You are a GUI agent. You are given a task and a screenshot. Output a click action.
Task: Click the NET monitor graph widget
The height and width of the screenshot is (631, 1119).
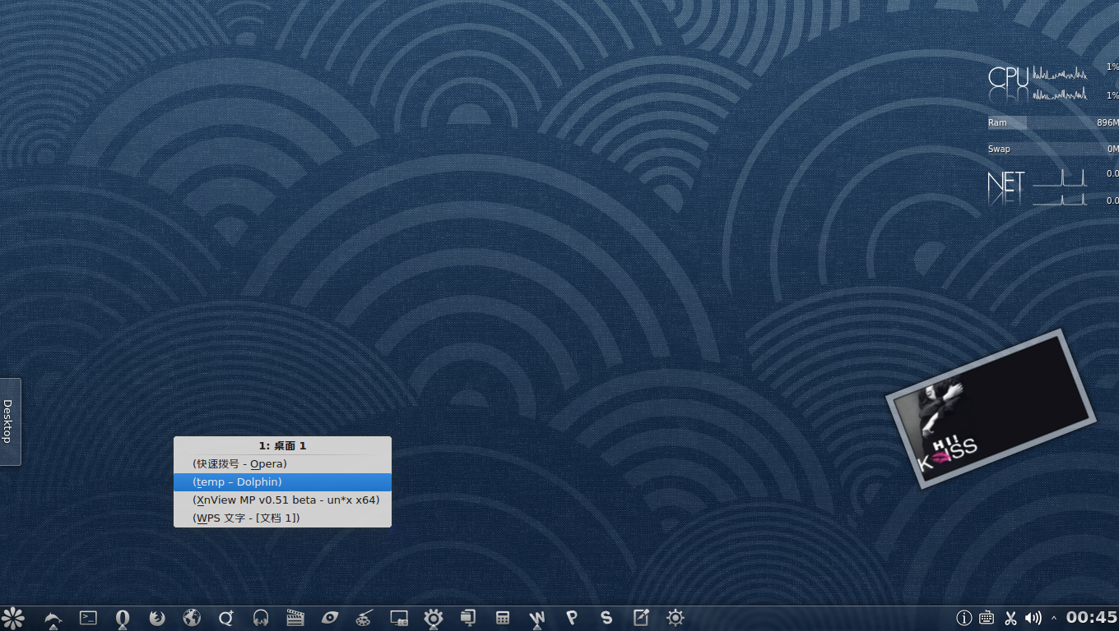1053,187
